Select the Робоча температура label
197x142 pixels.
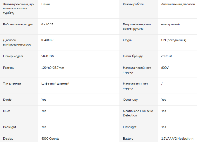coord(18,24)
